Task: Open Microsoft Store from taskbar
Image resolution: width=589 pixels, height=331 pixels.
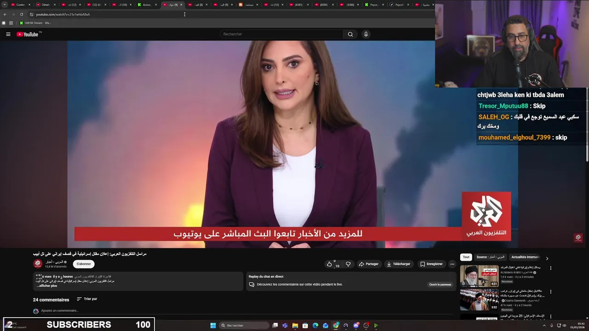Action: point(305,325)
